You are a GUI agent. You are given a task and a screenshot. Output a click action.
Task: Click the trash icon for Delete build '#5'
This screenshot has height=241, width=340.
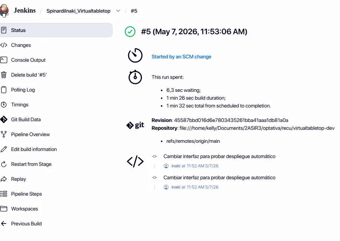[4, 75]
